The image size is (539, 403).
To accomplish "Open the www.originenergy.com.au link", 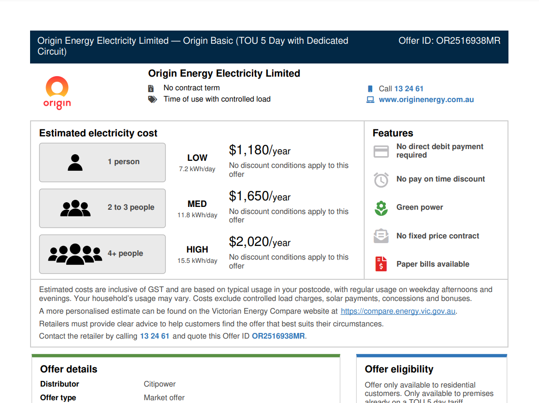I will (x=426, y=100).
